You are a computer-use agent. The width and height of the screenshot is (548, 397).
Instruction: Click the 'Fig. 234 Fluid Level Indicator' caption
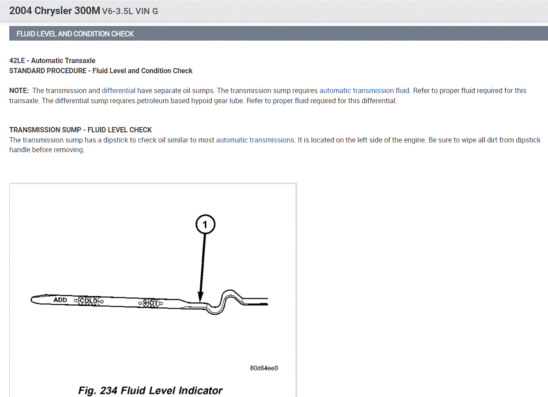(150, 390)
